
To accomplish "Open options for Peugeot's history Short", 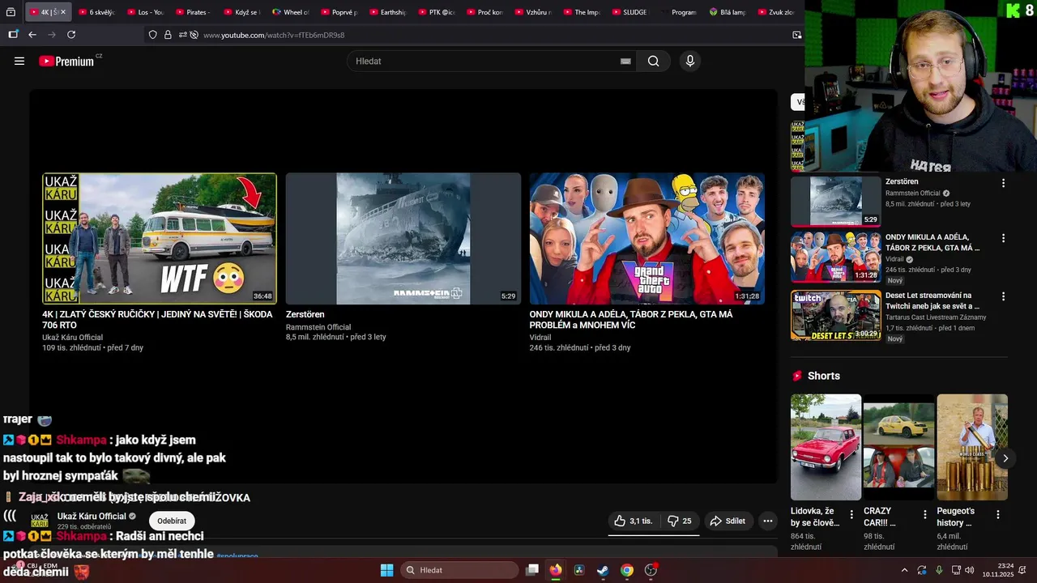I will (998, 514).
